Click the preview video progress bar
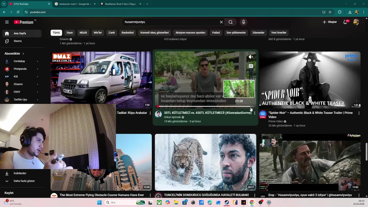Screen dimensions: 368x207 coord(205,106)
